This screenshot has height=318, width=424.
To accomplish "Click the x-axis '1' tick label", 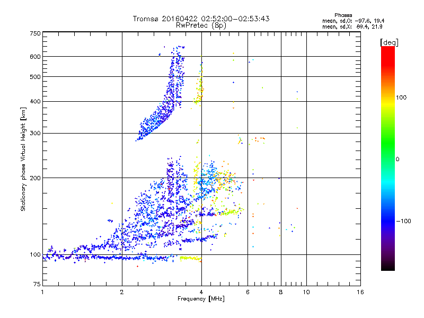I will coord(42,292).
